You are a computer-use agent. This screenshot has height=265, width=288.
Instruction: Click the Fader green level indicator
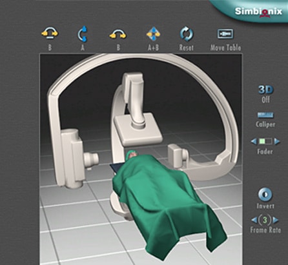pyautogui.click(x=262, y=141)
